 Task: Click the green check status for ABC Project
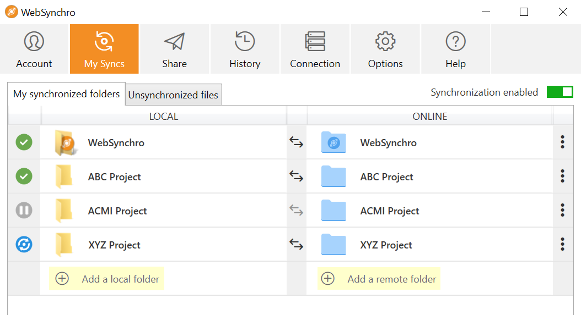(24, 176)
